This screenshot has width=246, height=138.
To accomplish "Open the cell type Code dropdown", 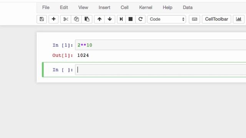I will (x=166, y=19).
